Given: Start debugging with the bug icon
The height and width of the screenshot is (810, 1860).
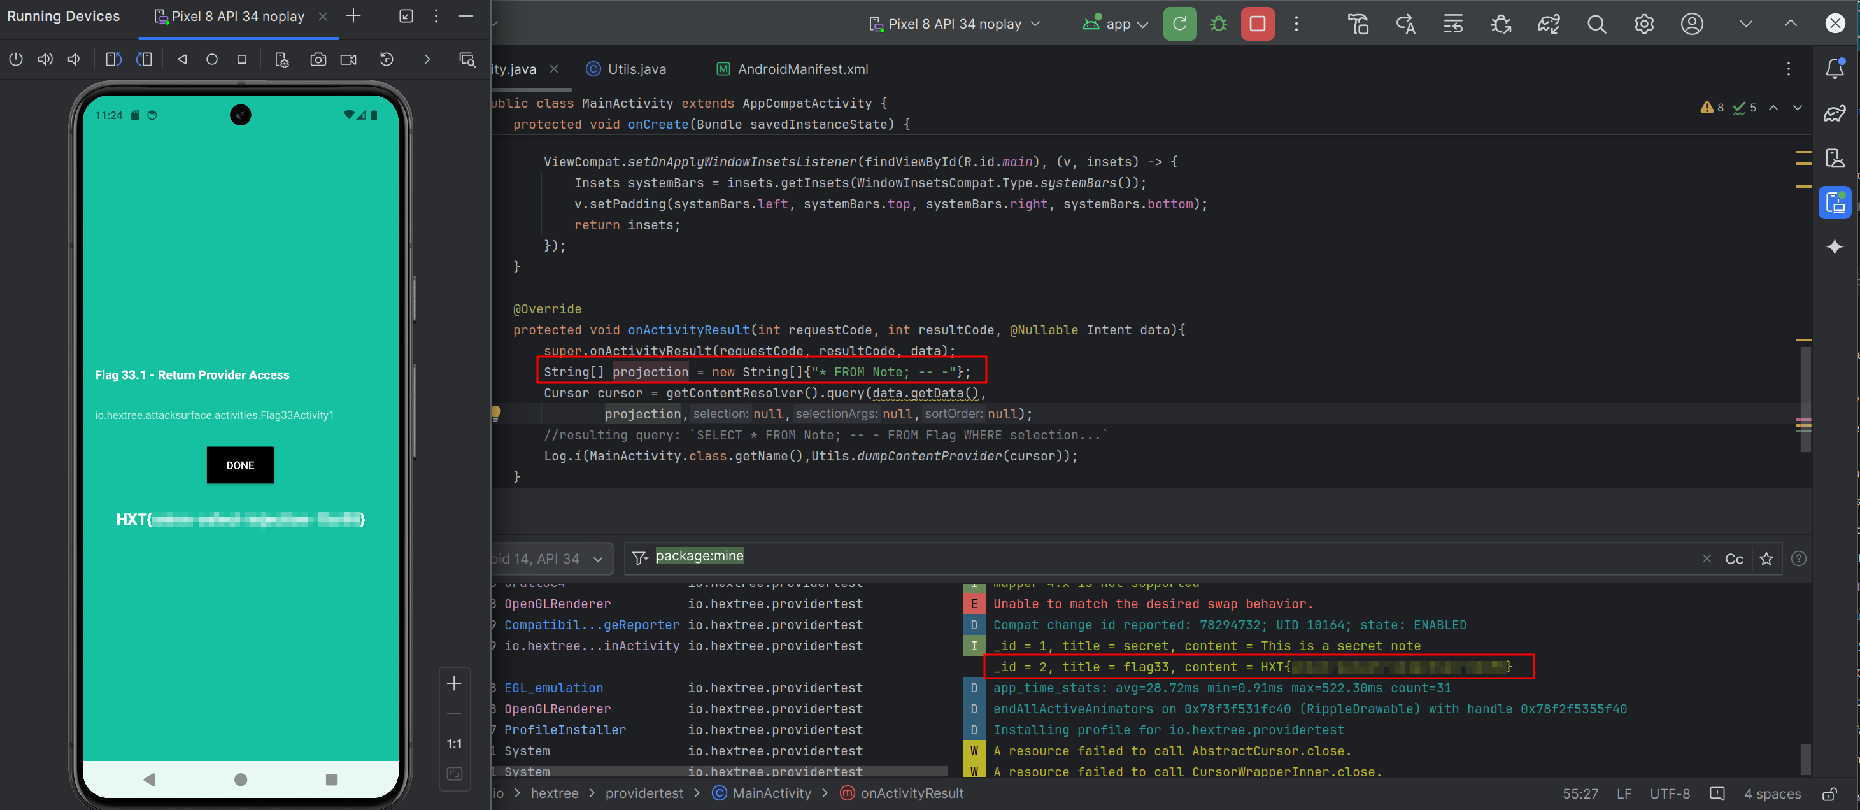Looking at the screenshot, I should point(1219,24).
